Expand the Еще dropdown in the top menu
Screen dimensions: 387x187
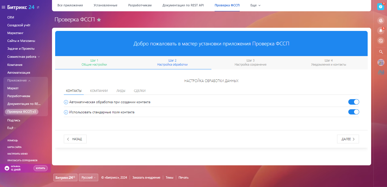pos(255,5)
